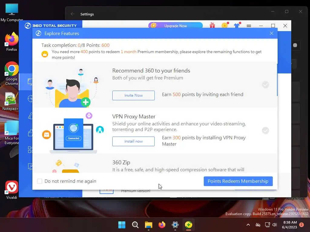
Task: Open the gift box icon in 360 toolbar
Action: (212, 25)
